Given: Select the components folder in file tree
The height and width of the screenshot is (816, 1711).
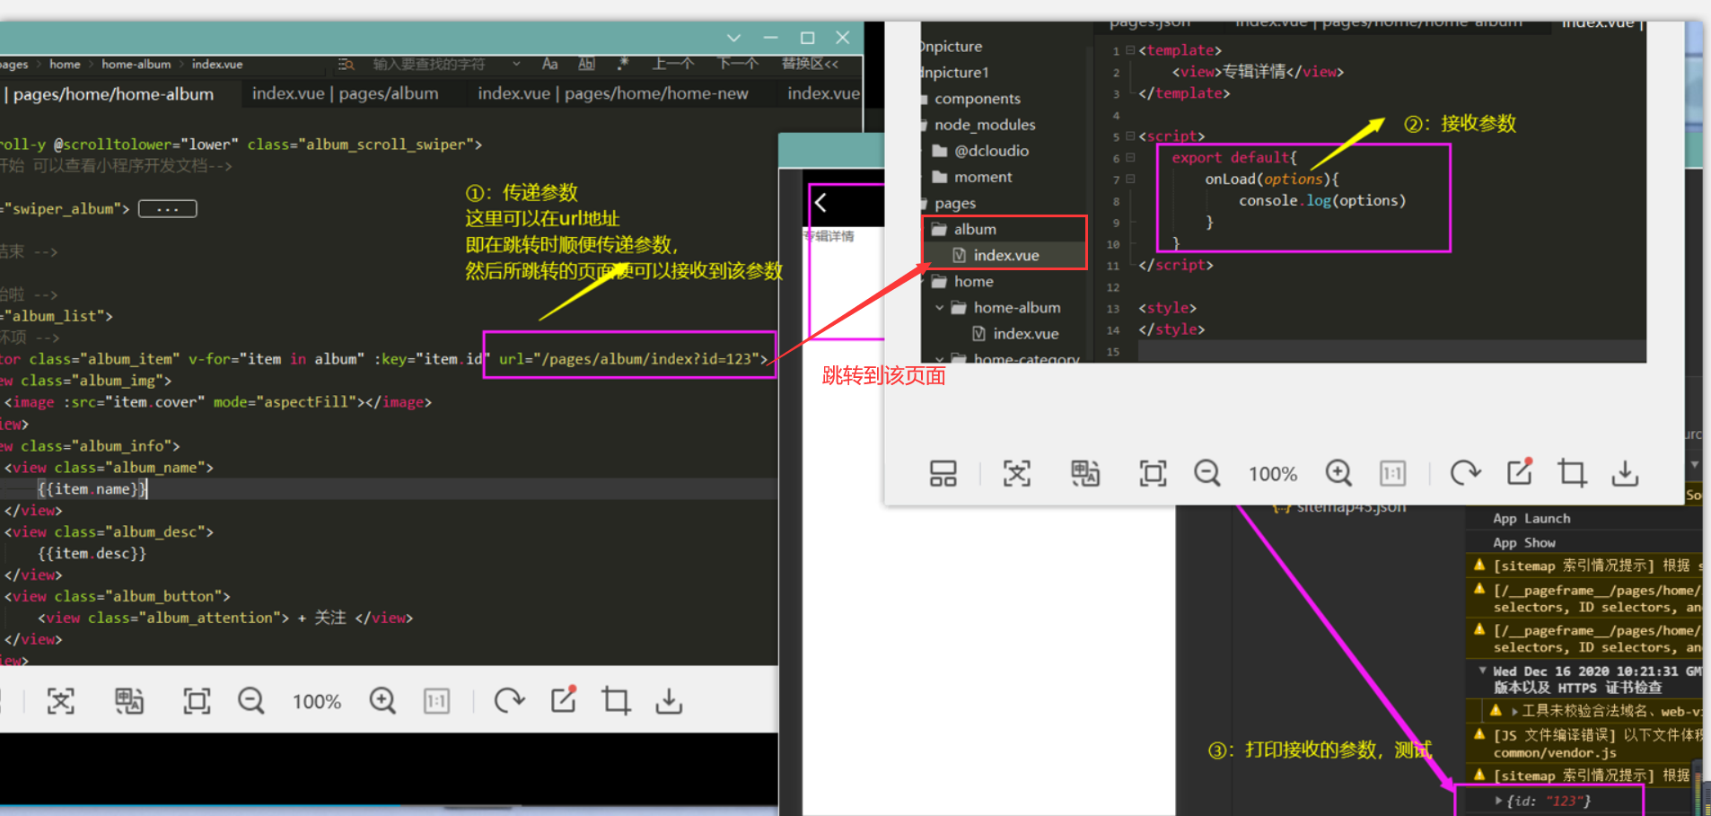Looking at the screenshot, I should click(x=978, y=99).
